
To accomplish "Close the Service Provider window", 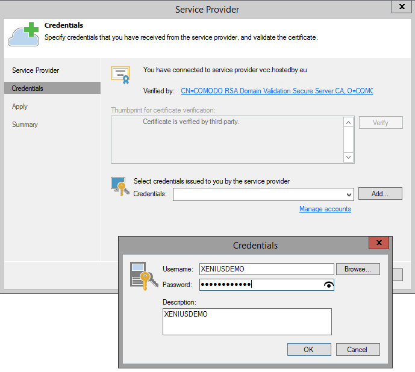I will 402,7.
